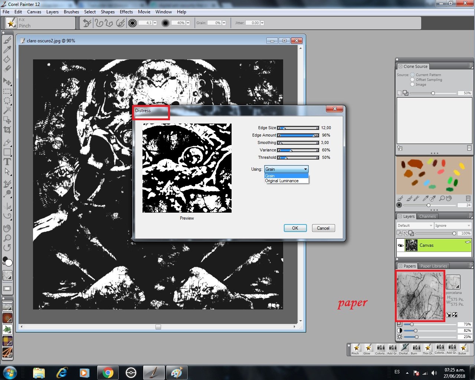
Task: Open the paper selector thumbnail porcelana
Action: pyautogui.click(x=453, y=282)
